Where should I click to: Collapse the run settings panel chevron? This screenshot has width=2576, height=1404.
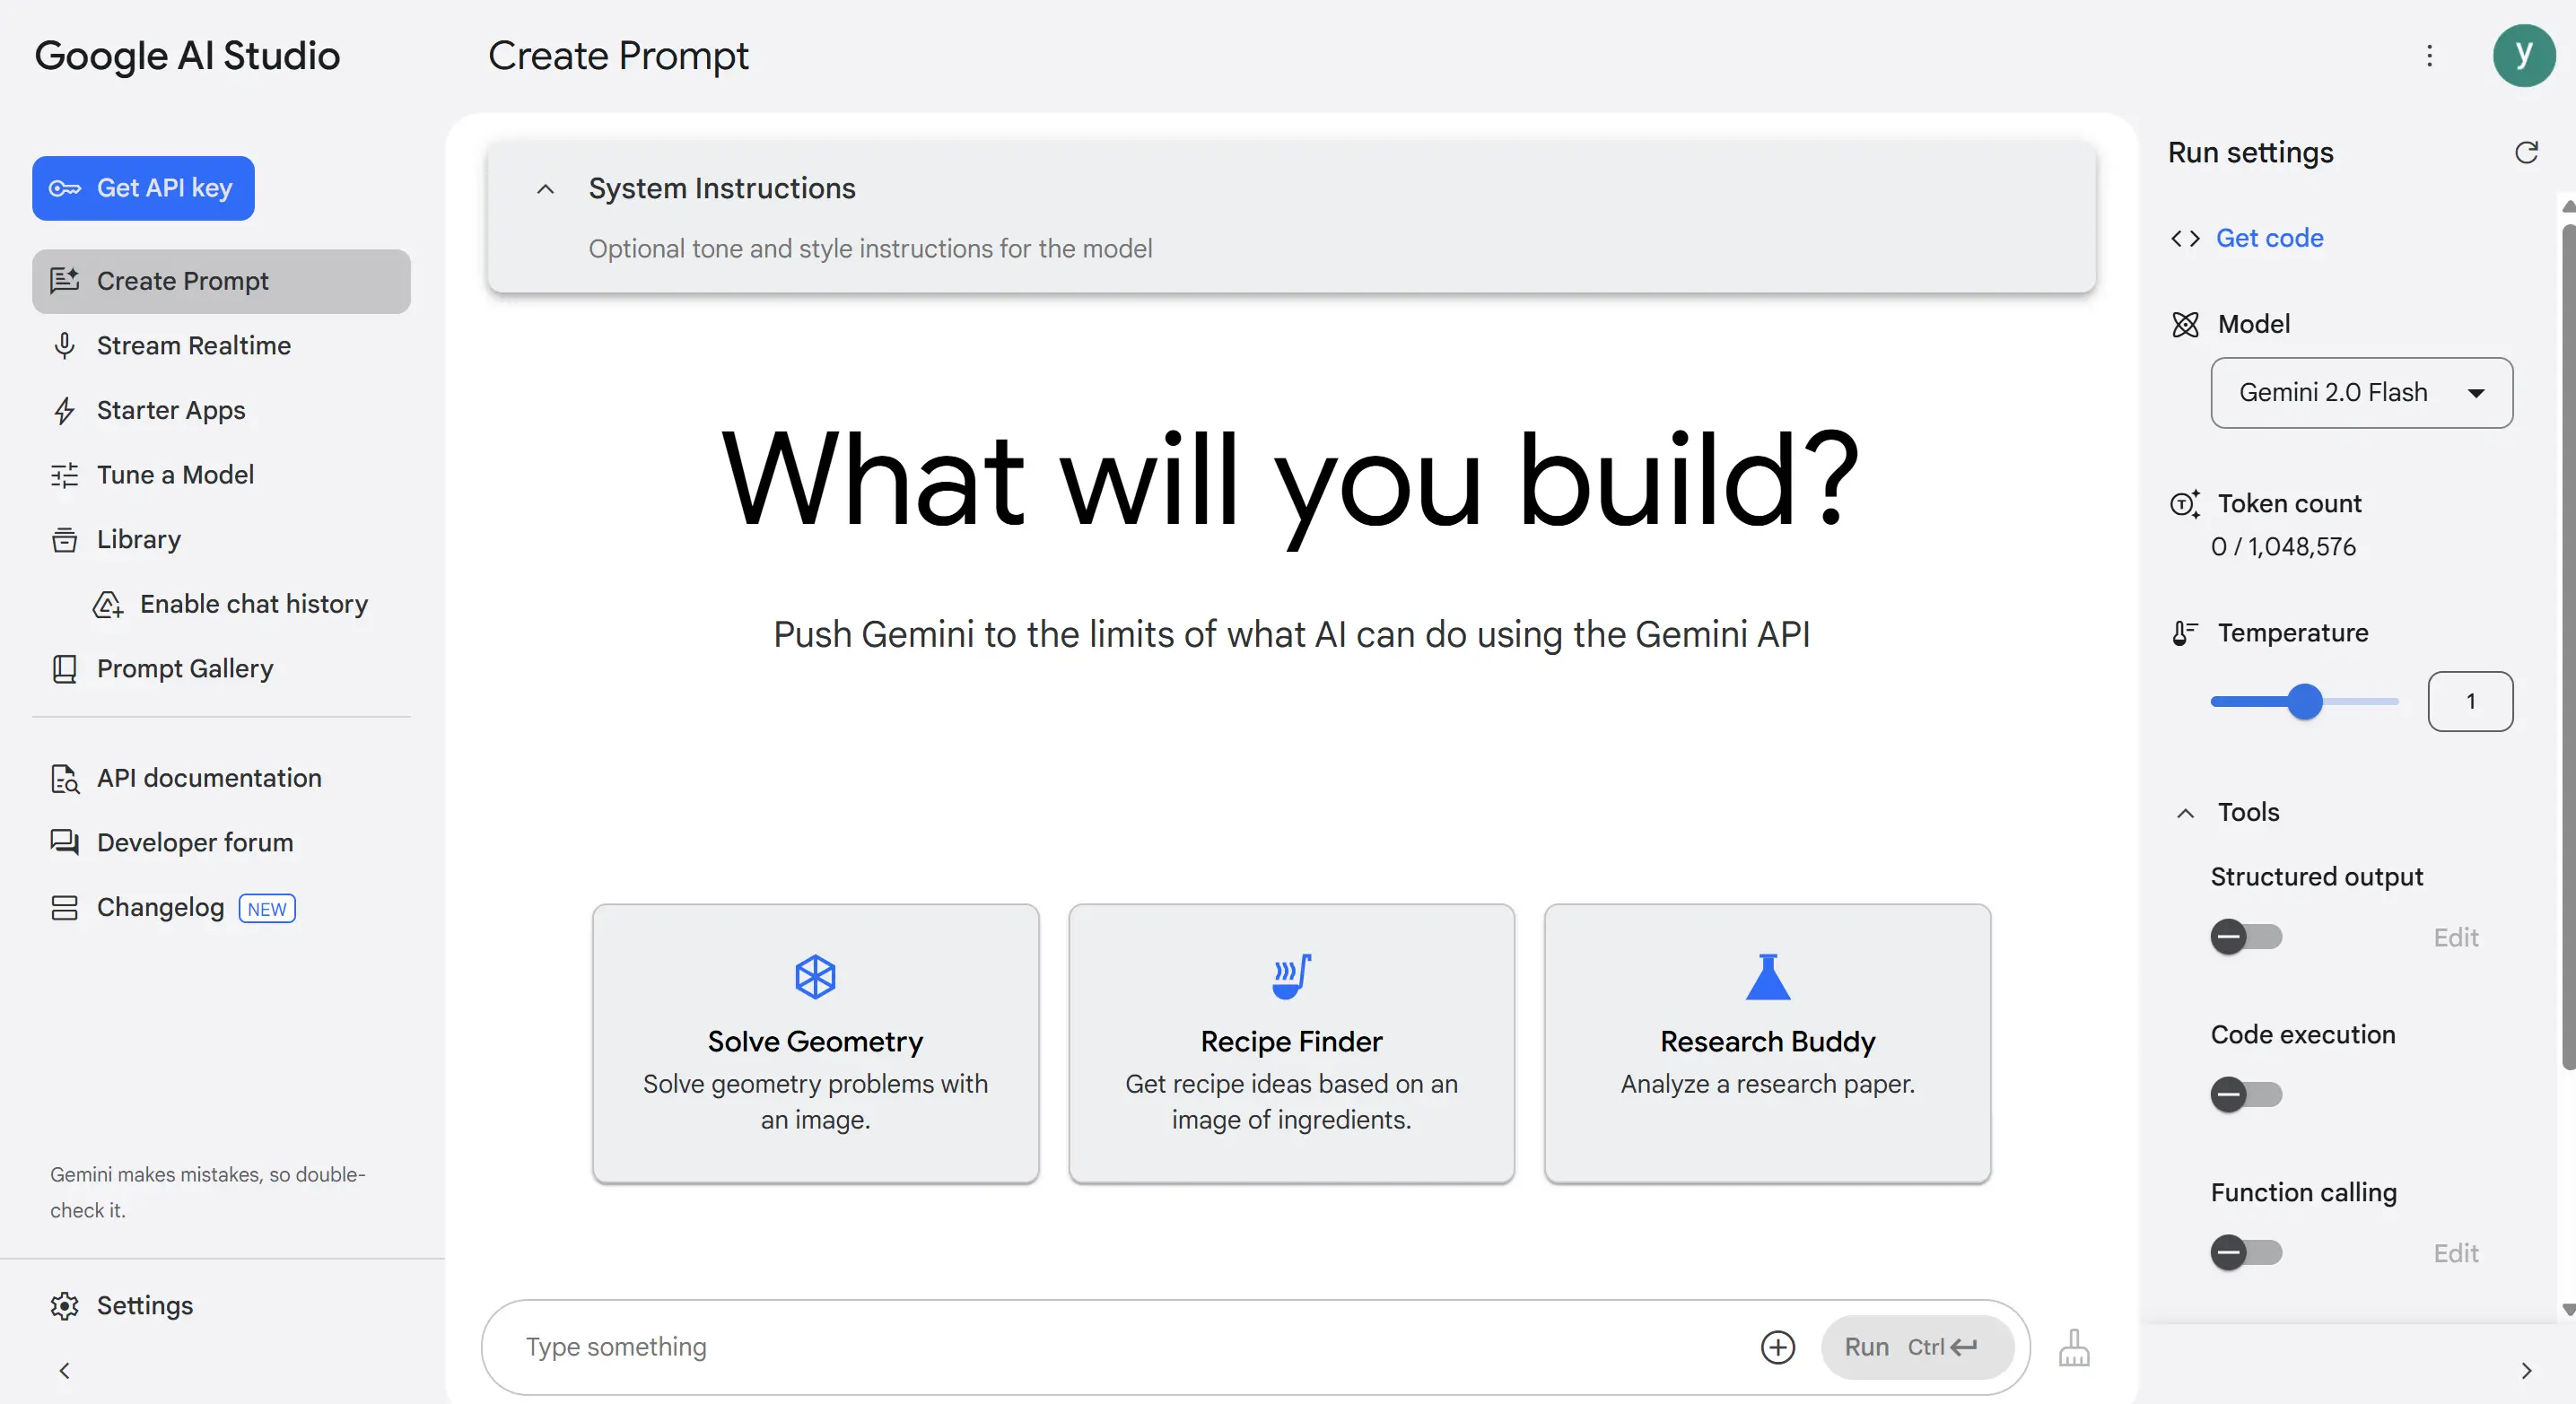(x=2526, y=1370)
